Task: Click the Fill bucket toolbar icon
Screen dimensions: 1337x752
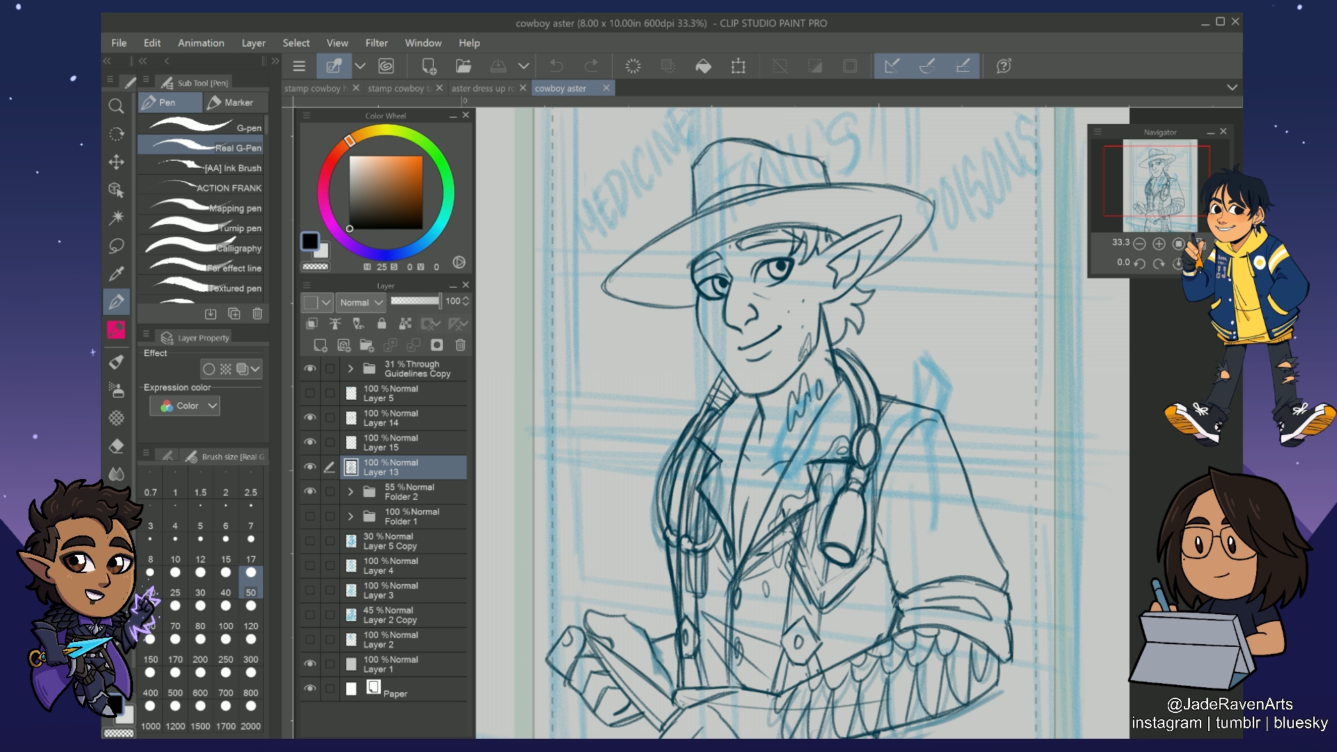Action: coord(703,66)
